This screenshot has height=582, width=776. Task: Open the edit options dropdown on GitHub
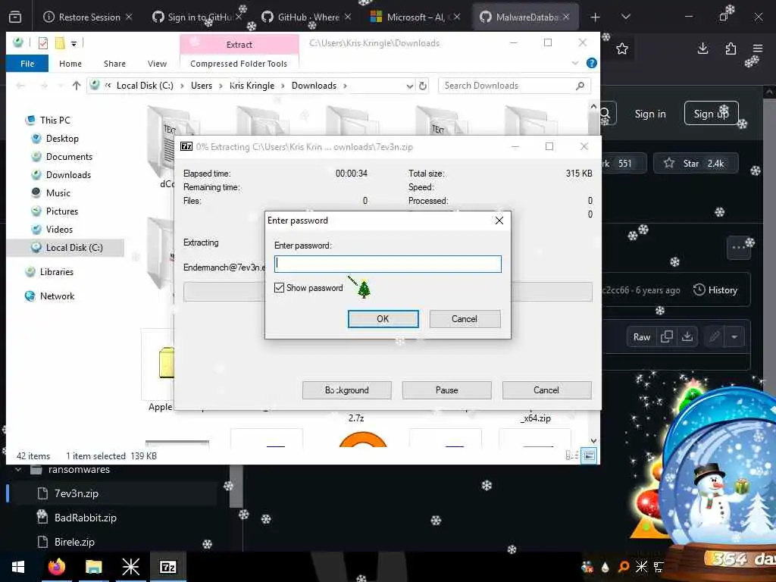point(734,337)
